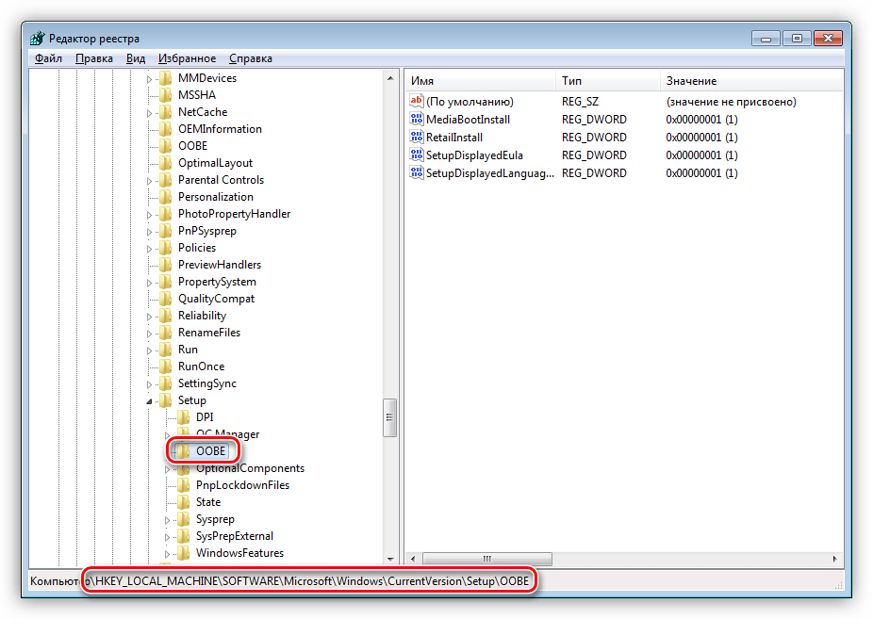The height and width of the screenshot is (619, 873).
Task: Click the tree pane scroll-up arrow
Action: pos(390,78)
